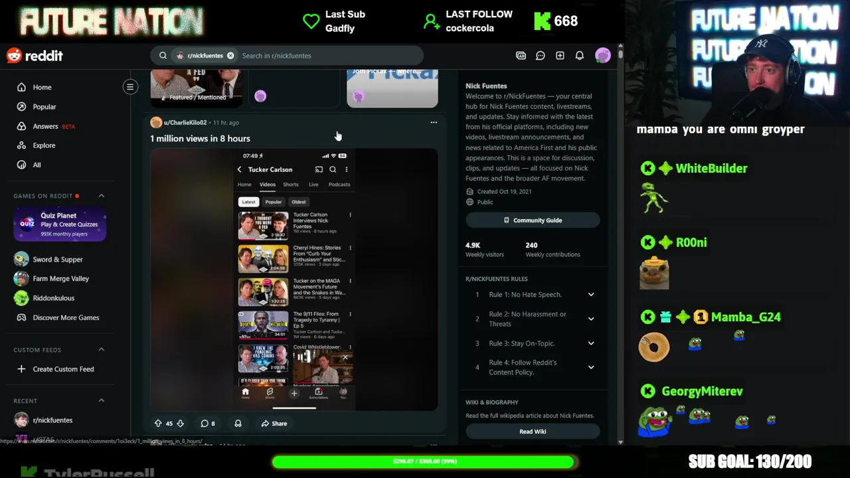Click the purple avatar under featured card

(260, 97)
